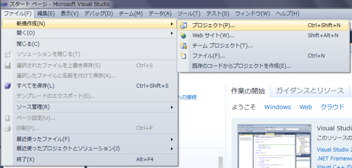This screenshot has width=352, height=168.
Task: Switch to the 作業の開始 tab
Action: click(x=248, y=91)
